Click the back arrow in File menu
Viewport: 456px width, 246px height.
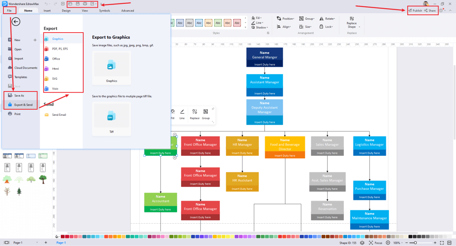click(x=16, y=22)
